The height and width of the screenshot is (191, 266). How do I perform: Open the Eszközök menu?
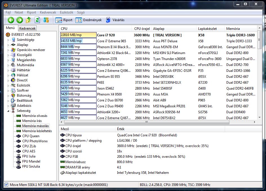click(66, 12)
